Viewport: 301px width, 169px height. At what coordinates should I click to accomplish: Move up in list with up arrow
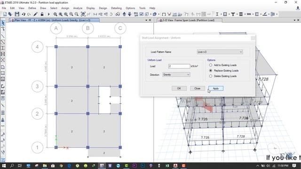124,14
